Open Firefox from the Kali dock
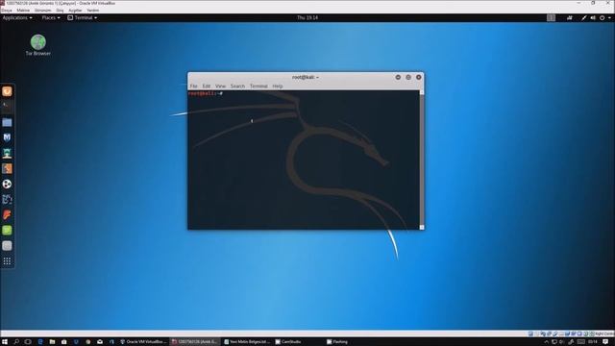615x346 pixels. click(x=7, y=91)
